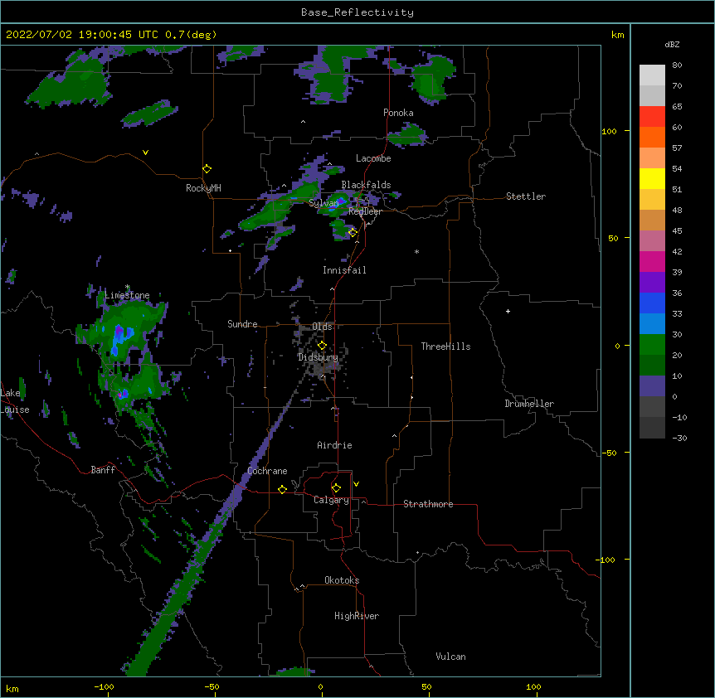
Task: Click the -50 tick on right axis
Action: (x=609, y=453)
